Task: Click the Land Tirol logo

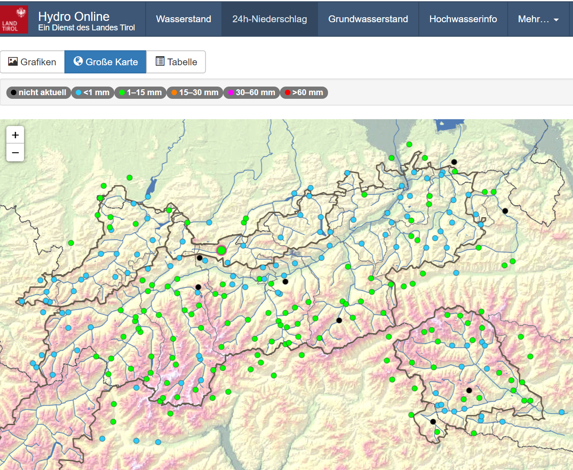Action: coord(14,19)
